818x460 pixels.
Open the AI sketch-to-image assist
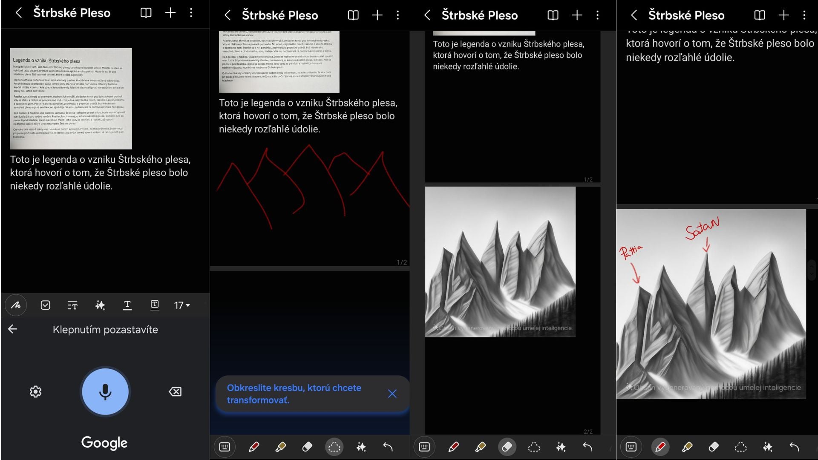click(x=361, y=447)
